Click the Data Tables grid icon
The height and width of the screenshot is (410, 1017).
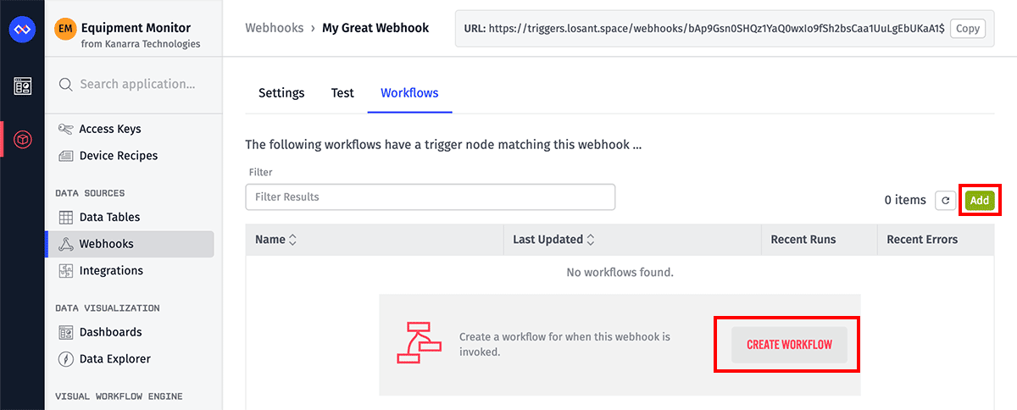tap(65, 217)
